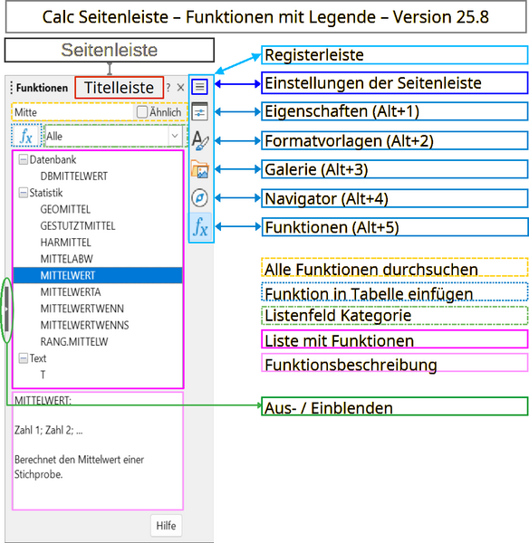Open the Eigenschaften deck icon
529x543 pixels.
[x=200, y=111]
